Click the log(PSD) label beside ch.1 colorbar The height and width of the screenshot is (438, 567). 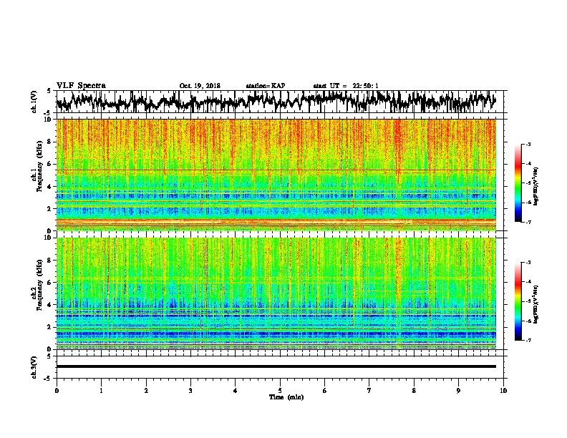(x=535, y=187)
